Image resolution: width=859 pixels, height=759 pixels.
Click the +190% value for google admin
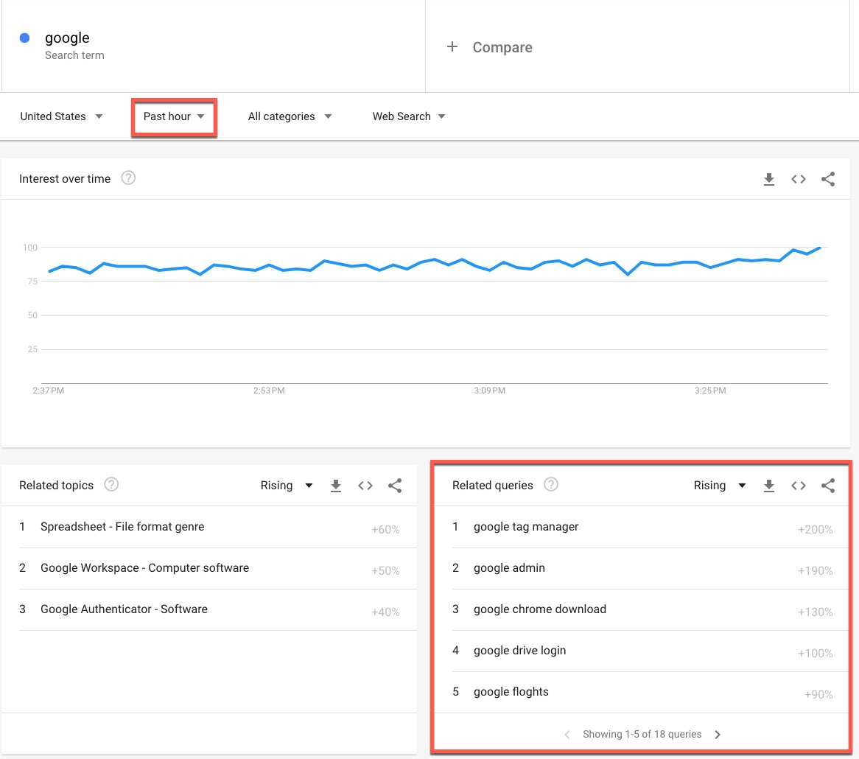pos(816,570)
